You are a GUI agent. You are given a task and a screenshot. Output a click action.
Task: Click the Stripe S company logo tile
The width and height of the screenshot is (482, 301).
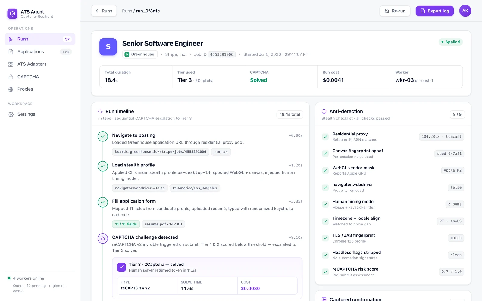[108, 47]
